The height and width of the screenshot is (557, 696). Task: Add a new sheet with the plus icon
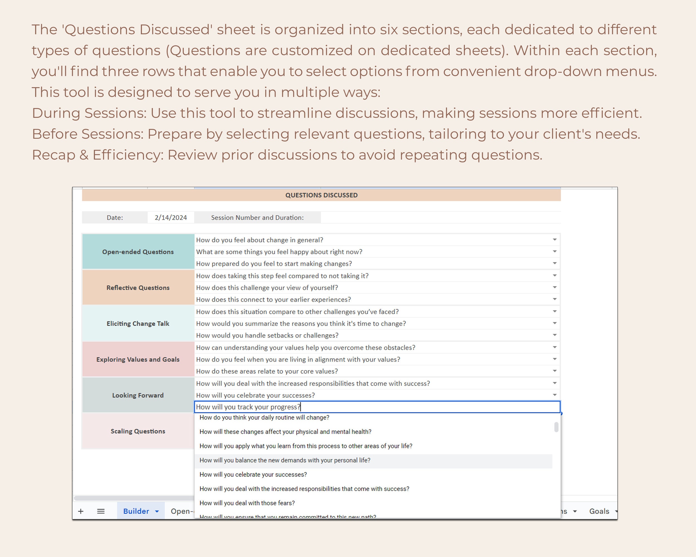tap(81, 511)
